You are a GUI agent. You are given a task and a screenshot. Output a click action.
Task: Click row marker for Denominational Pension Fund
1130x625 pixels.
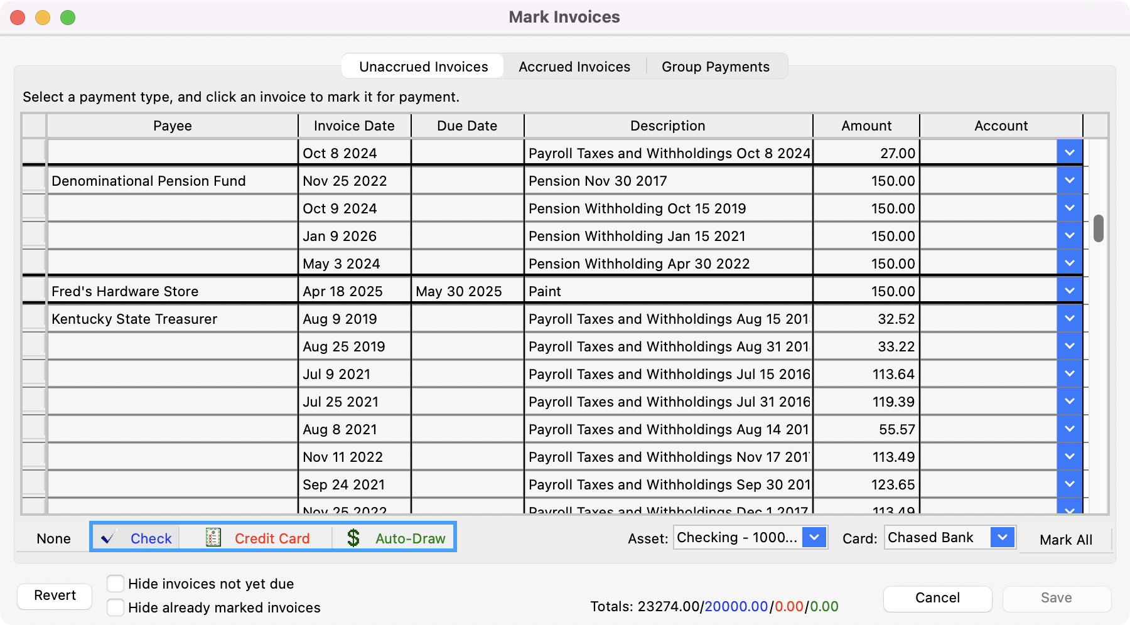34,180
